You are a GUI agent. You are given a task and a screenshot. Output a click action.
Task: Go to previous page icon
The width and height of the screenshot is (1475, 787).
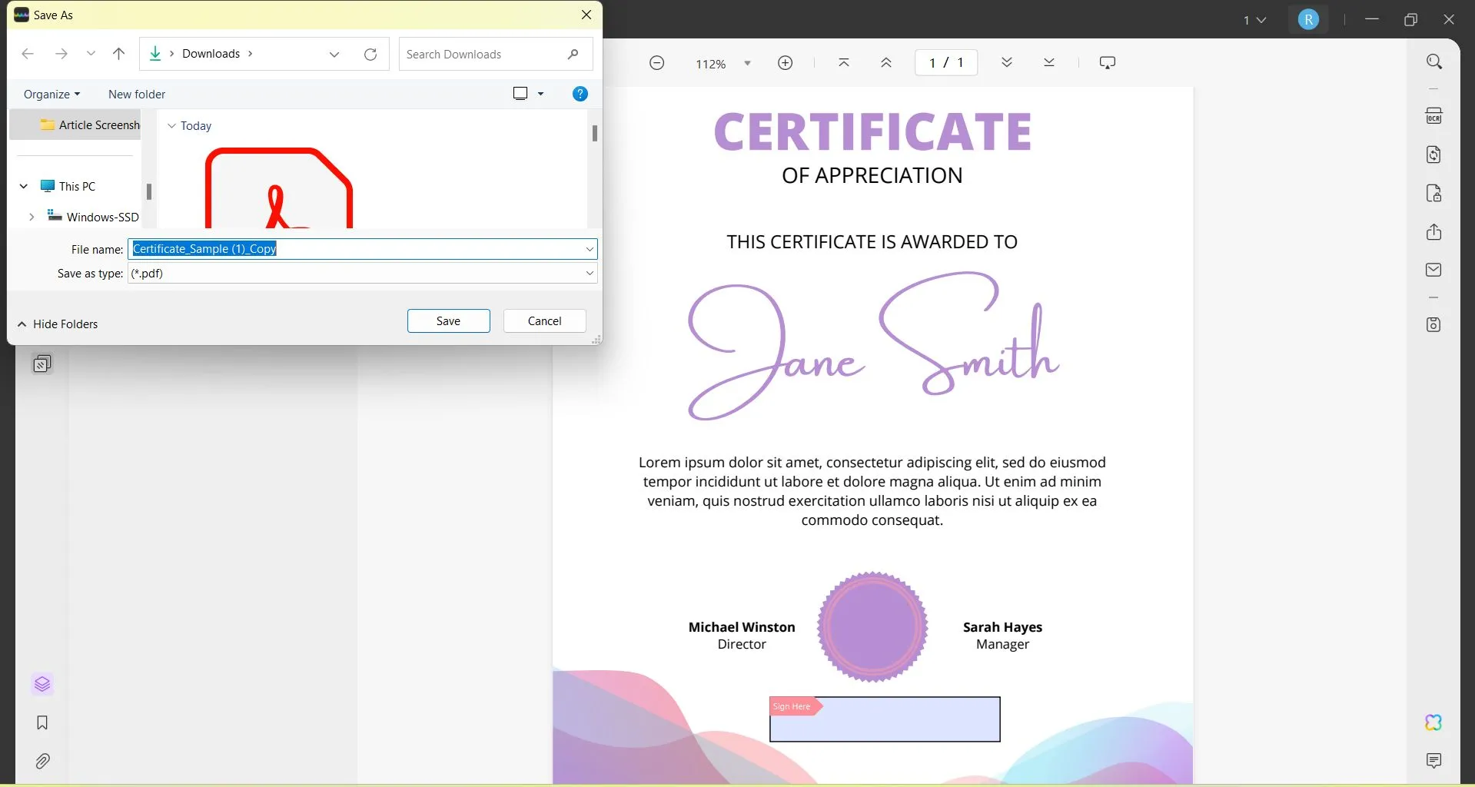click(x=885, y=63)
